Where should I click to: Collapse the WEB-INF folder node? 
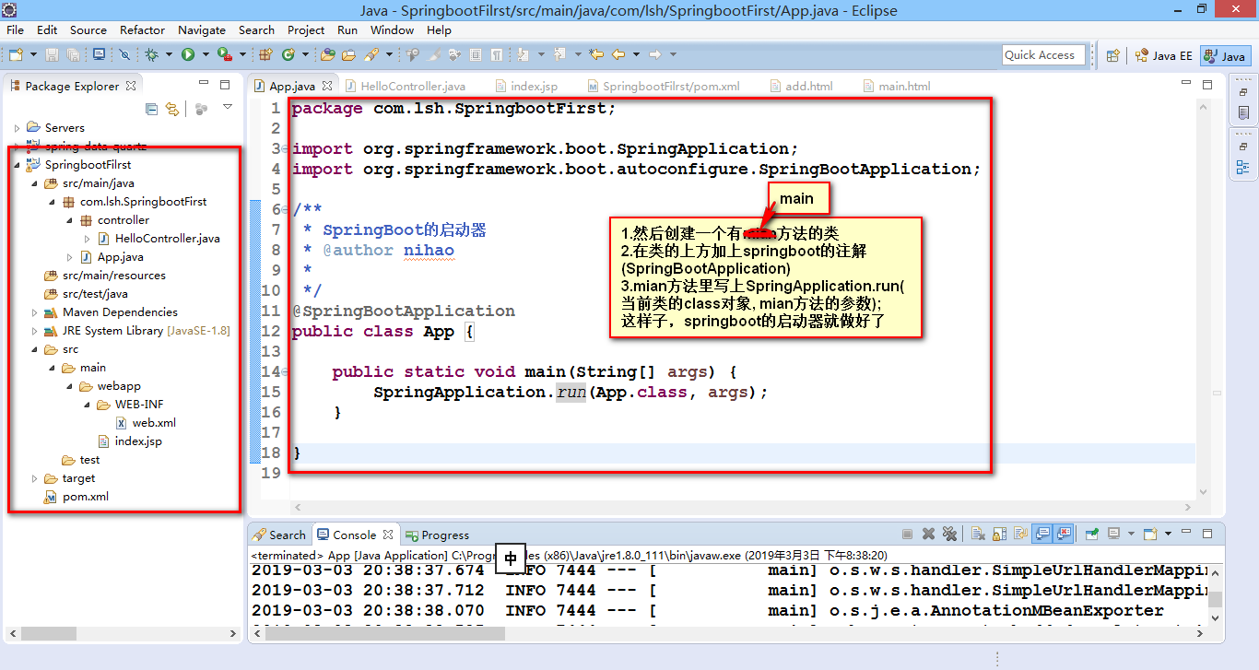click(x=87, y=405)
